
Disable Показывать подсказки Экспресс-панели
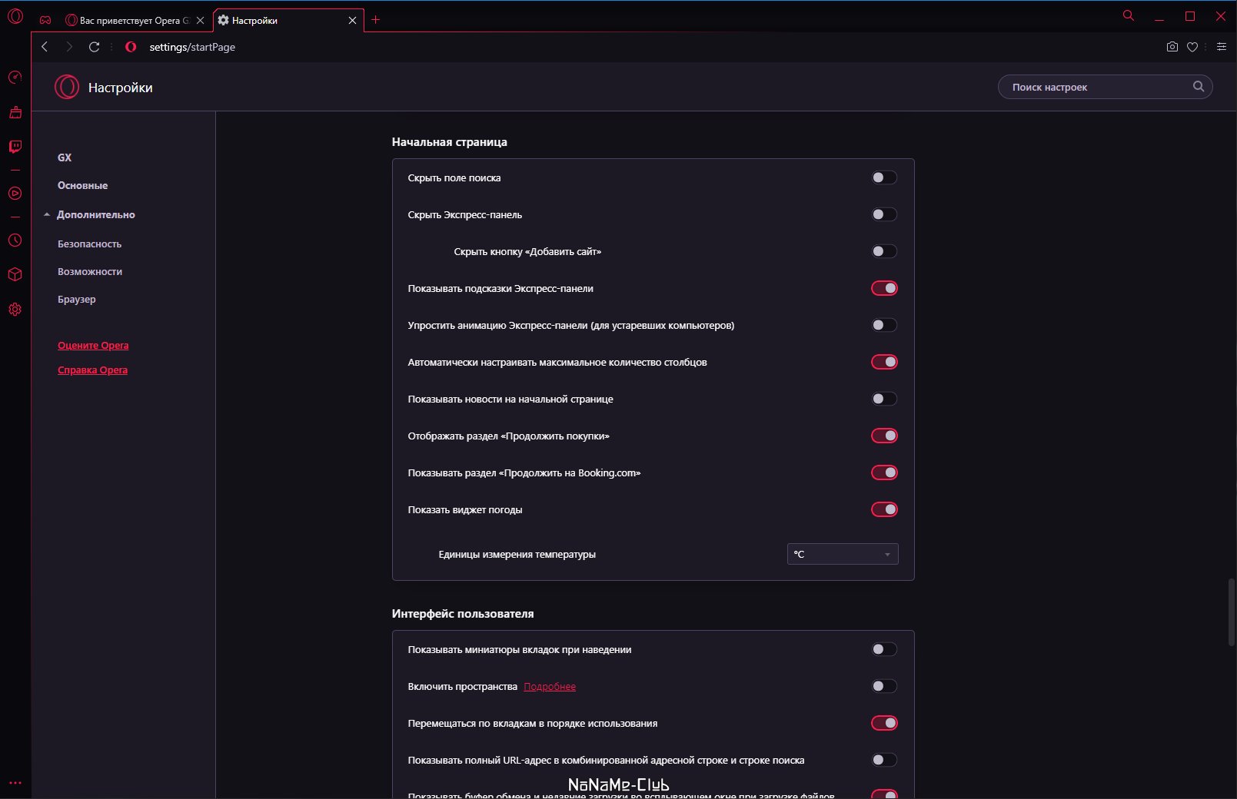click(x=884, y=288)
